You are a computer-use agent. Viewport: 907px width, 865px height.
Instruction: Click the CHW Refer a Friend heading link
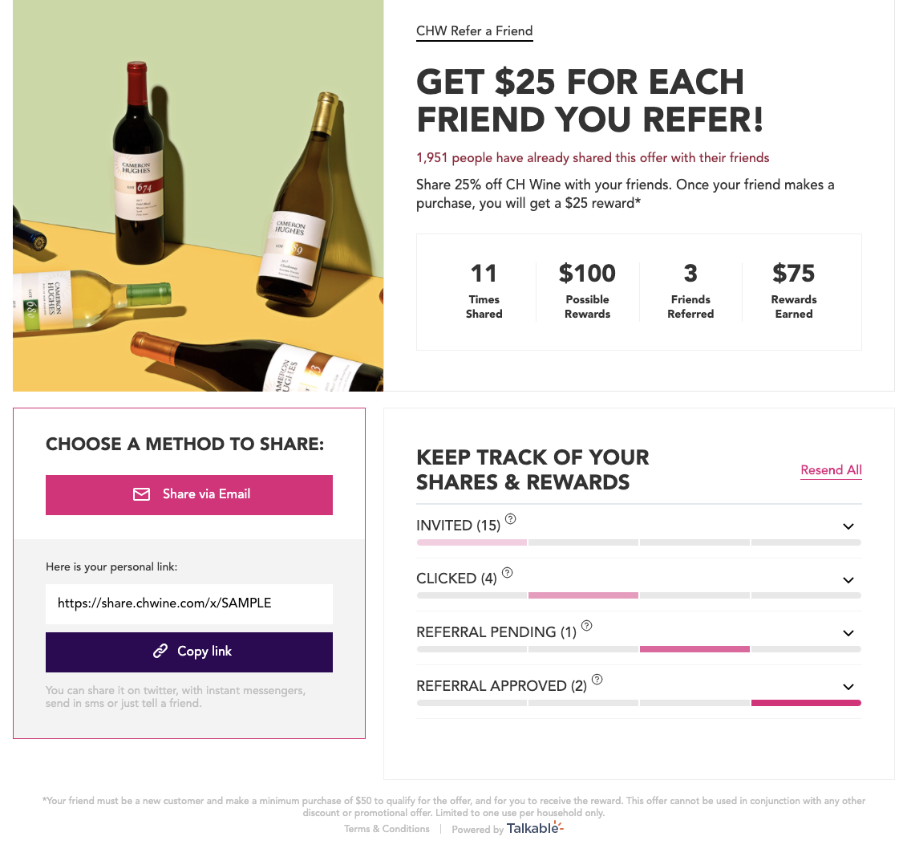click(474, 31)
